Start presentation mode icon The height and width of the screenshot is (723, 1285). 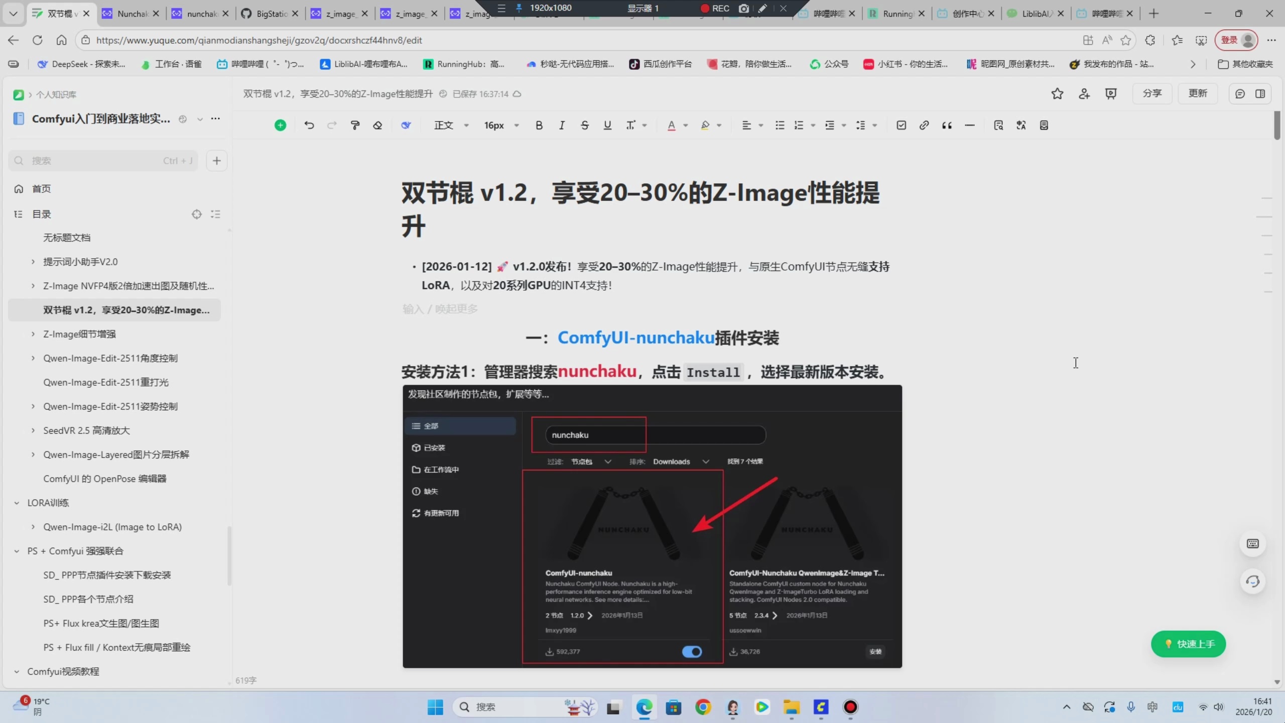(x=1111, y=93)
